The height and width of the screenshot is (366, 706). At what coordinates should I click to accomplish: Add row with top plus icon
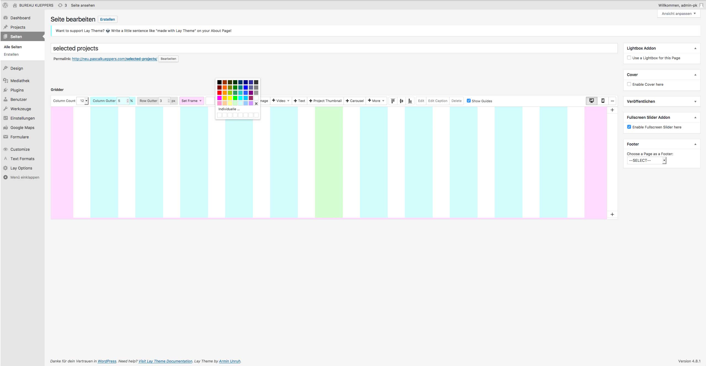coord(612,110)
